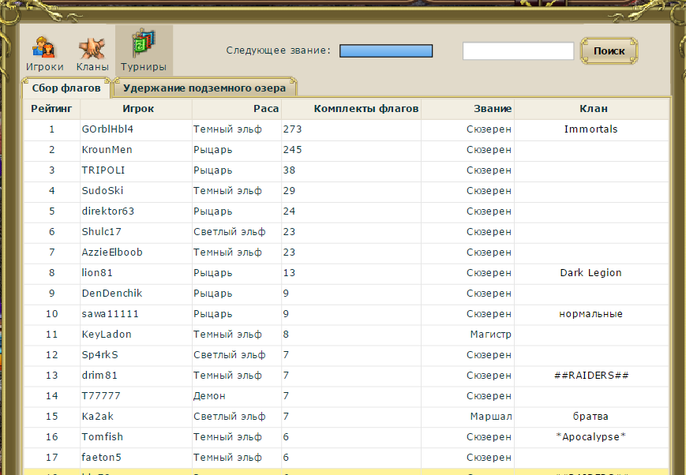
Task: Select the Турниры tournaments icon
Action: point(143,52)
